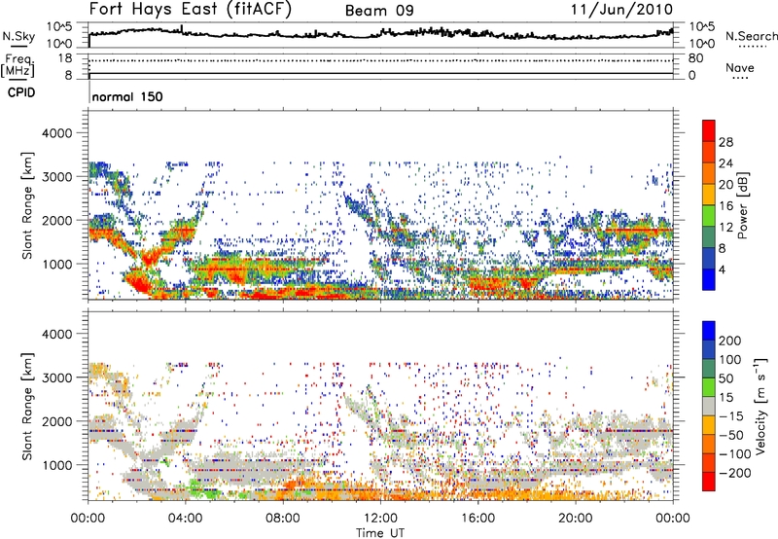Click the frequency and Nave plot panel
This screenshot has height=539, width=778.
(x=380, y=67)
